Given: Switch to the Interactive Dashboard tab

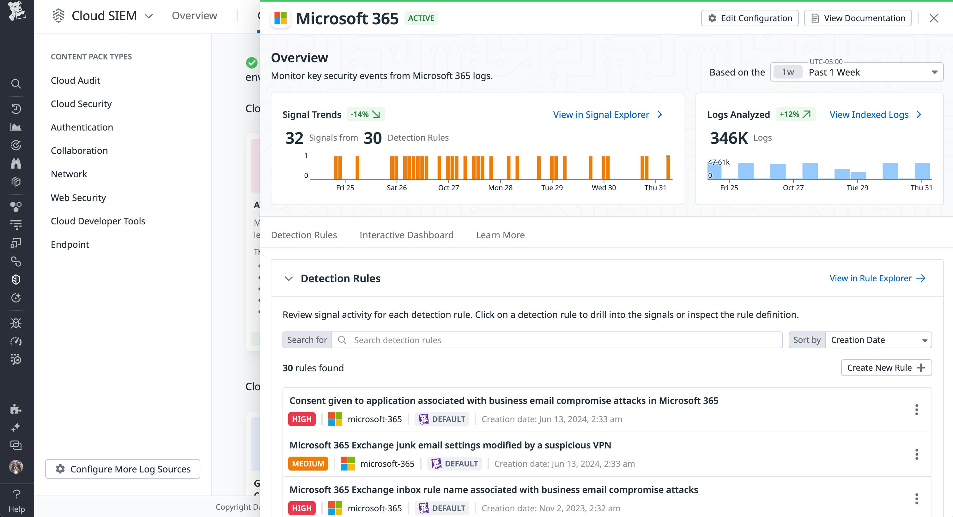Looking at the screenshot, I should coord(406,234).
